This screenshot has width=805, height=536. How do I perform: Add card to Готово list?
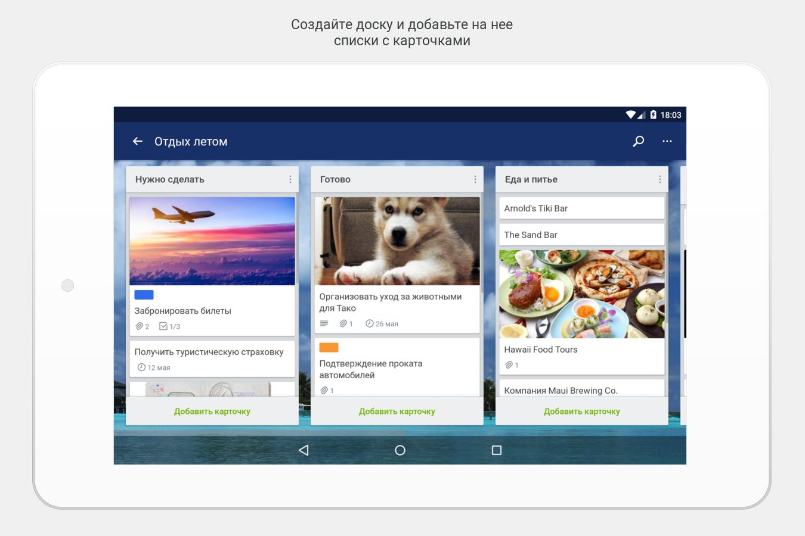tap(397, 412)
